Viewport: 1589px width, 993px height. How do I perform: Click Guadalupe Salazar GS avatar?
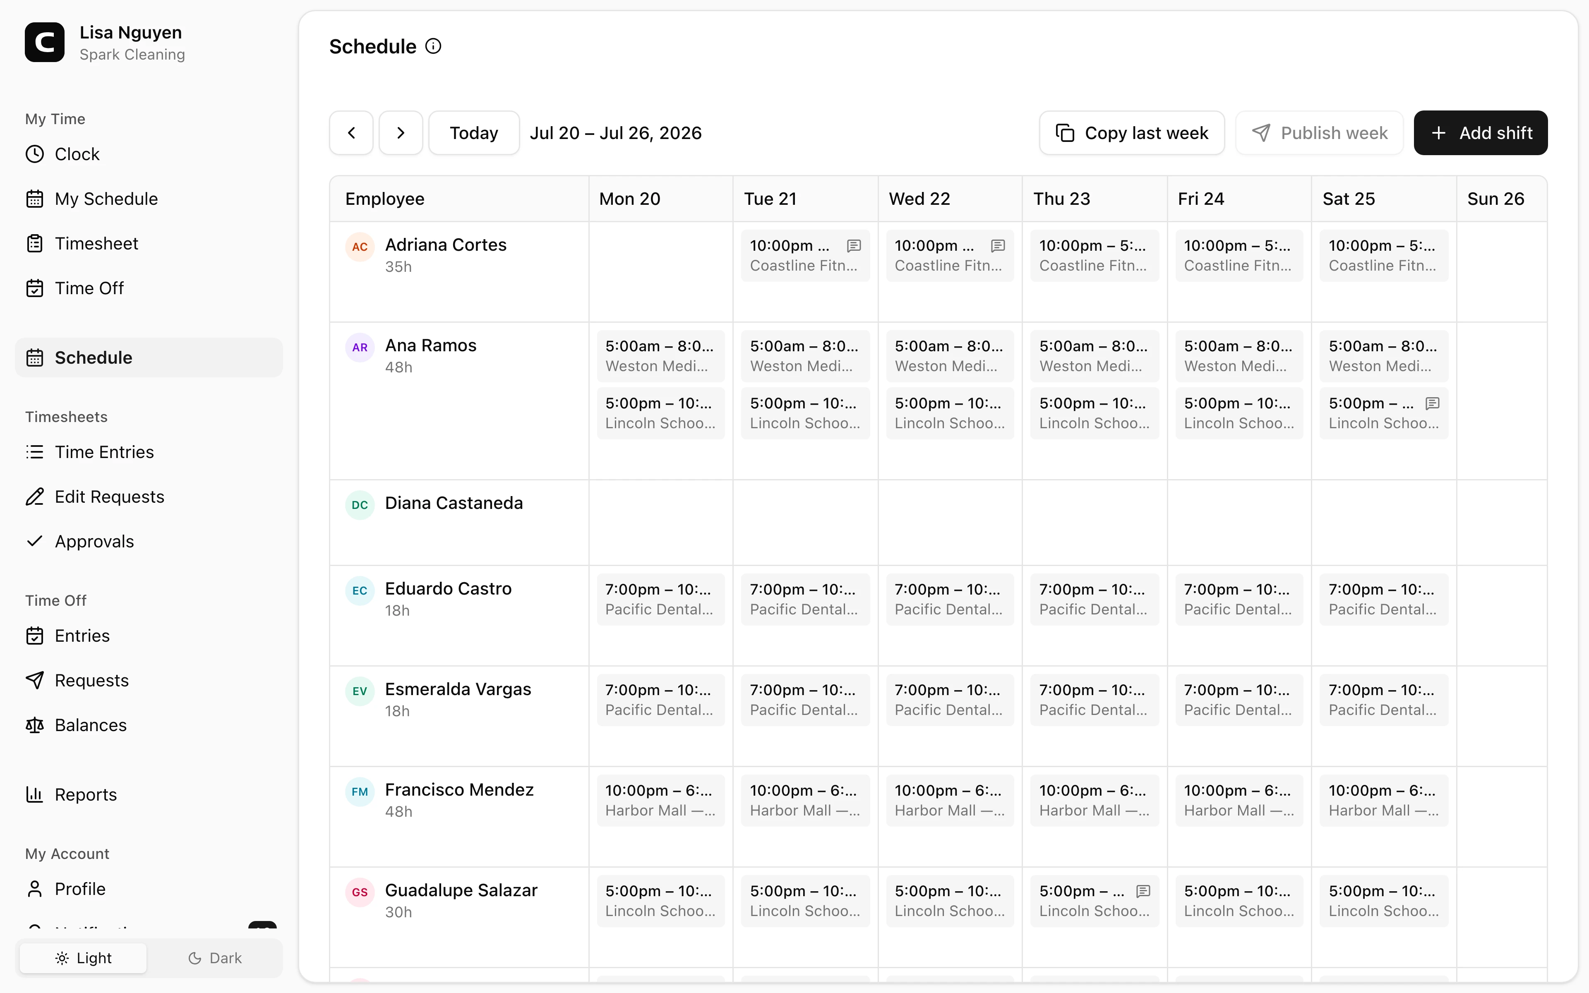pyautogui.click(x=360, y=892)
